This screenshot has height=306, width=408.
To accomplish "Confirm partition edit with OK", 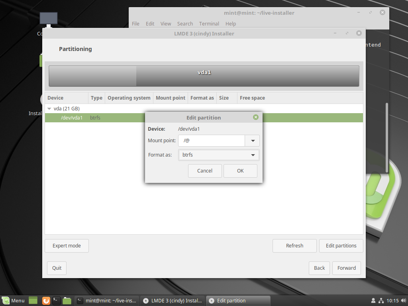I will click(x=240, y=171).
